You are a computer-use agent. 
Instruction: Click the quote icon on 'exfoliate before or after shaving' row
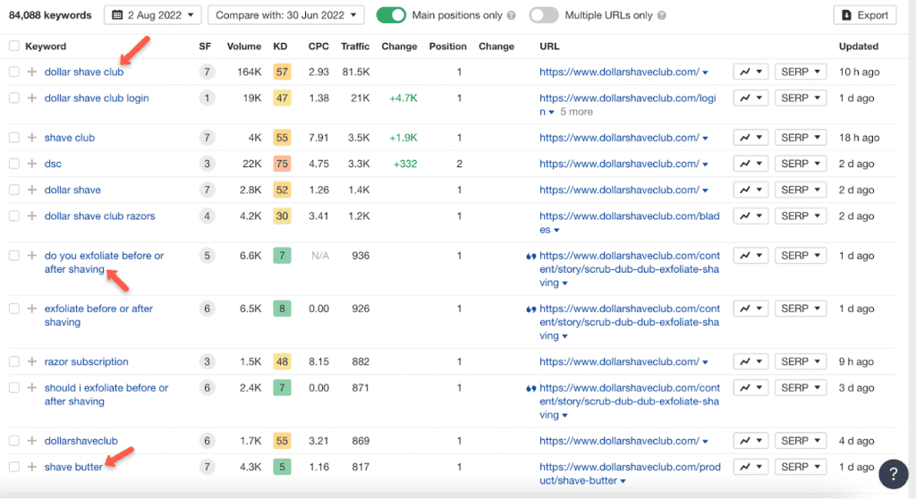531,309
